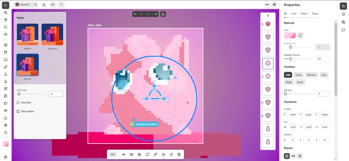The width and height of the screenshot is (349, 161).
Task: Click the Rotation Z field
Action: point(324,140)
